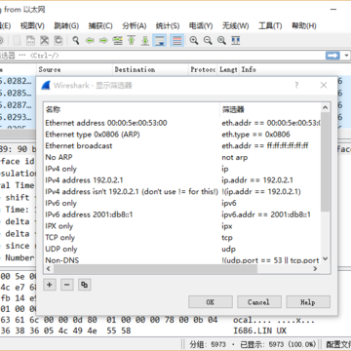Zoom out the main window text

click(208, 41)
